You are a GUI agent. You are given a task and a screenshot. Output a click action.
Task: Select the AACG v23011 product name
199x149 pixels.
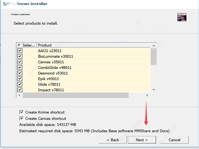tap(50, 51)
